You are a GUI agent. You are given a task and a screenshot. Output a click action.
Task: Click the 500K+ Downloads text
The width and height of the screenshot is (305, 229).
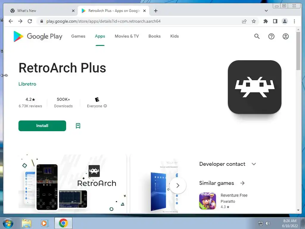[63, 103]
